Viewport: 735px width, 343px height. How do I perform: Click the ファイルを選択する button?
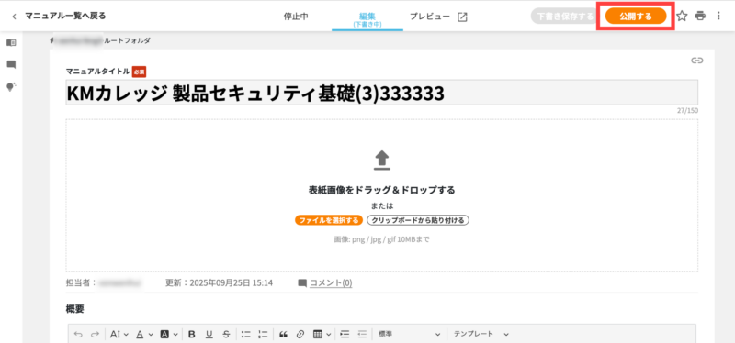tap(329, 220)
